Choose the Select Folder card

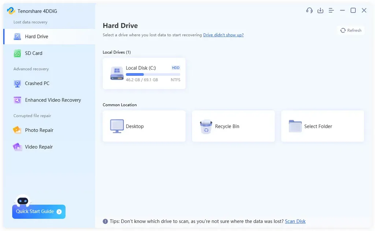tap(322, 126)
